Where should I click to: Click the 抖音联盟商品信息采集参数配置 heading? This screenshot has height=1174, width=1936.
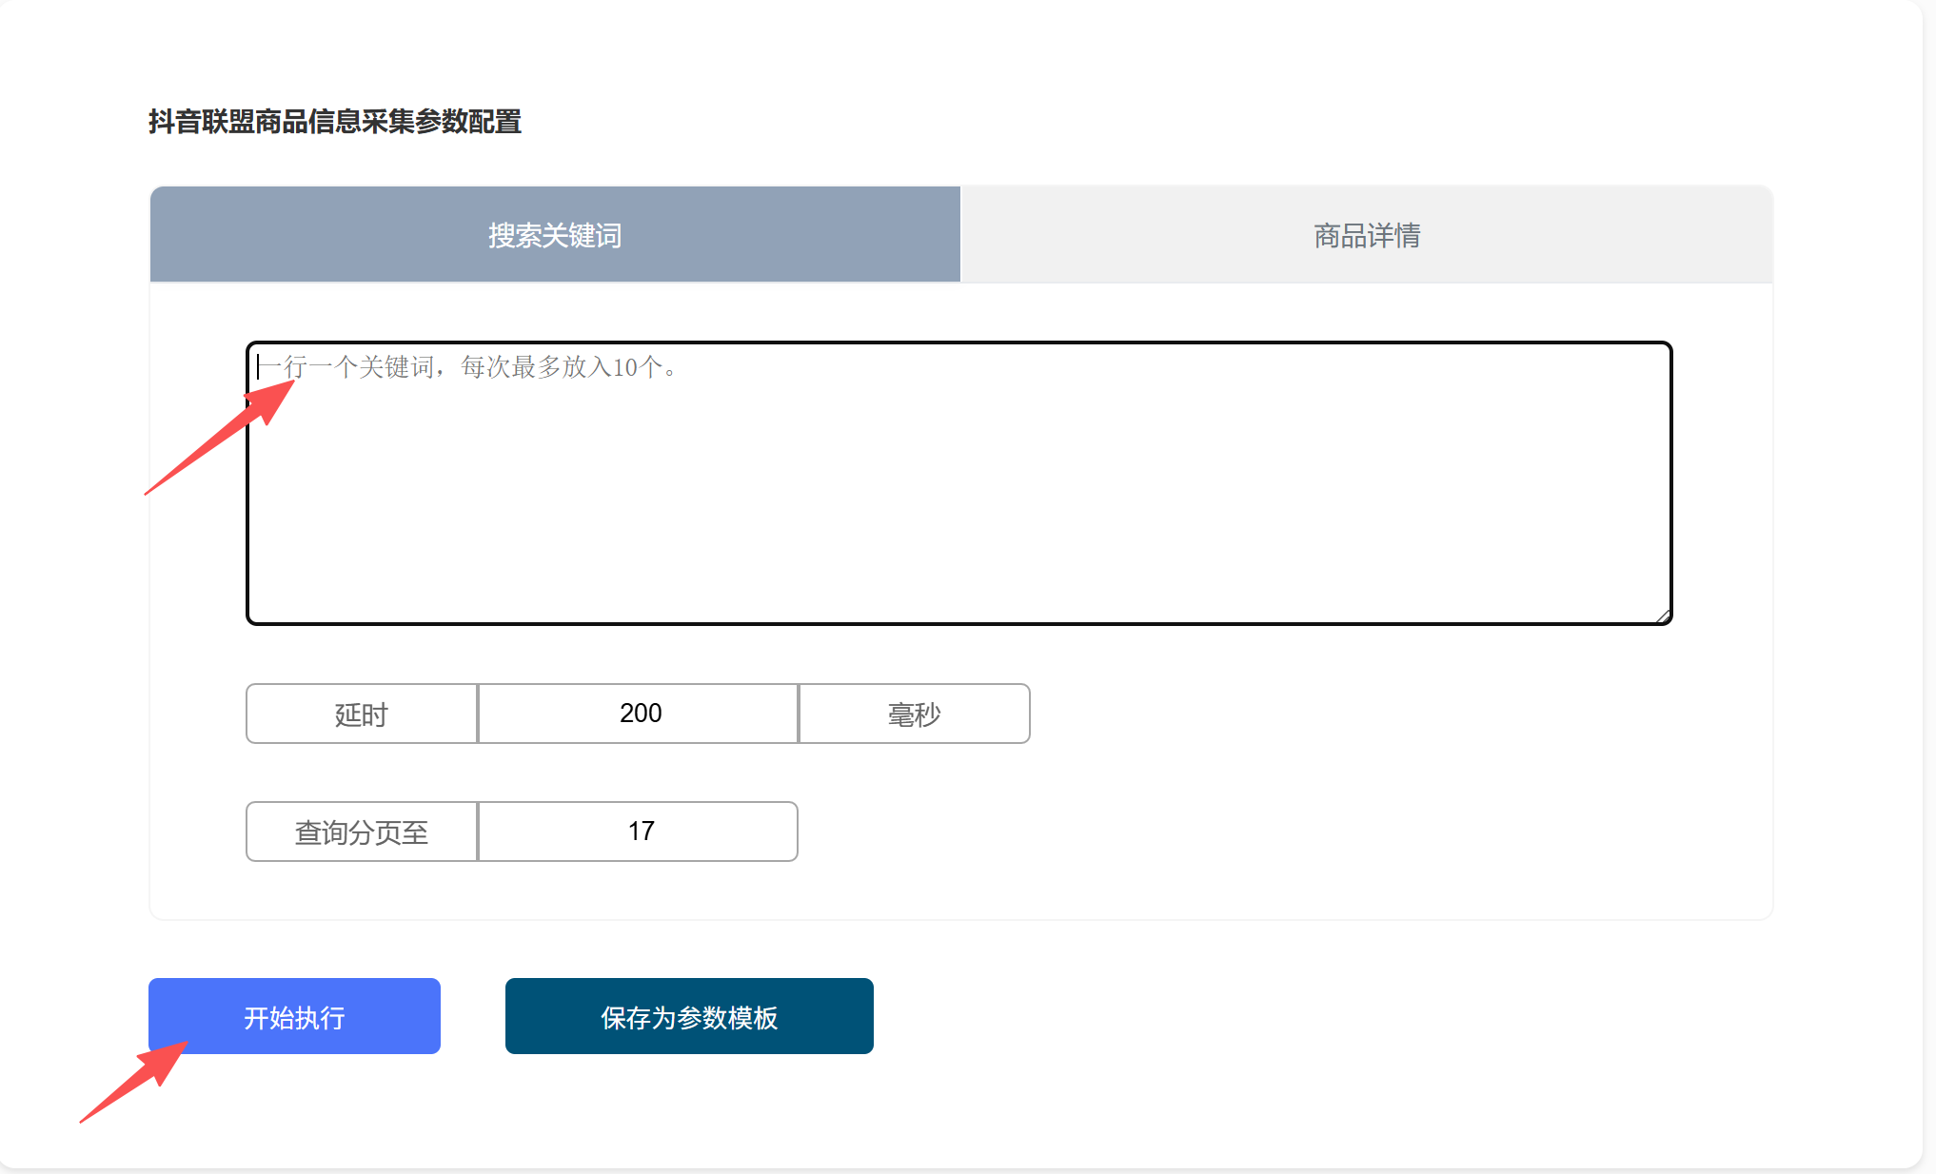(335, 122)
